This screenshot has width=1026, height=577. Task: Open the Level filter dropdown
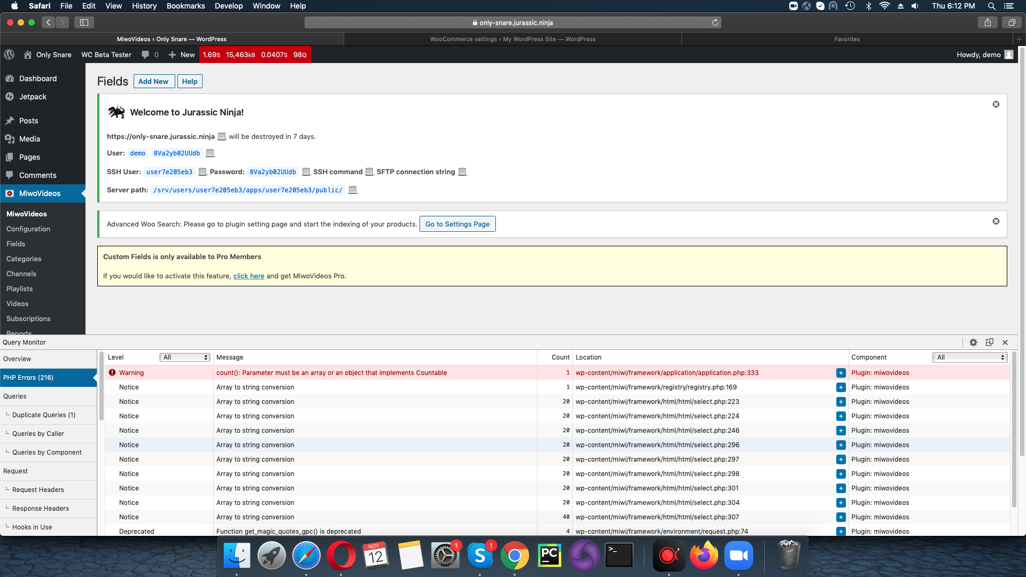[184, 357]
